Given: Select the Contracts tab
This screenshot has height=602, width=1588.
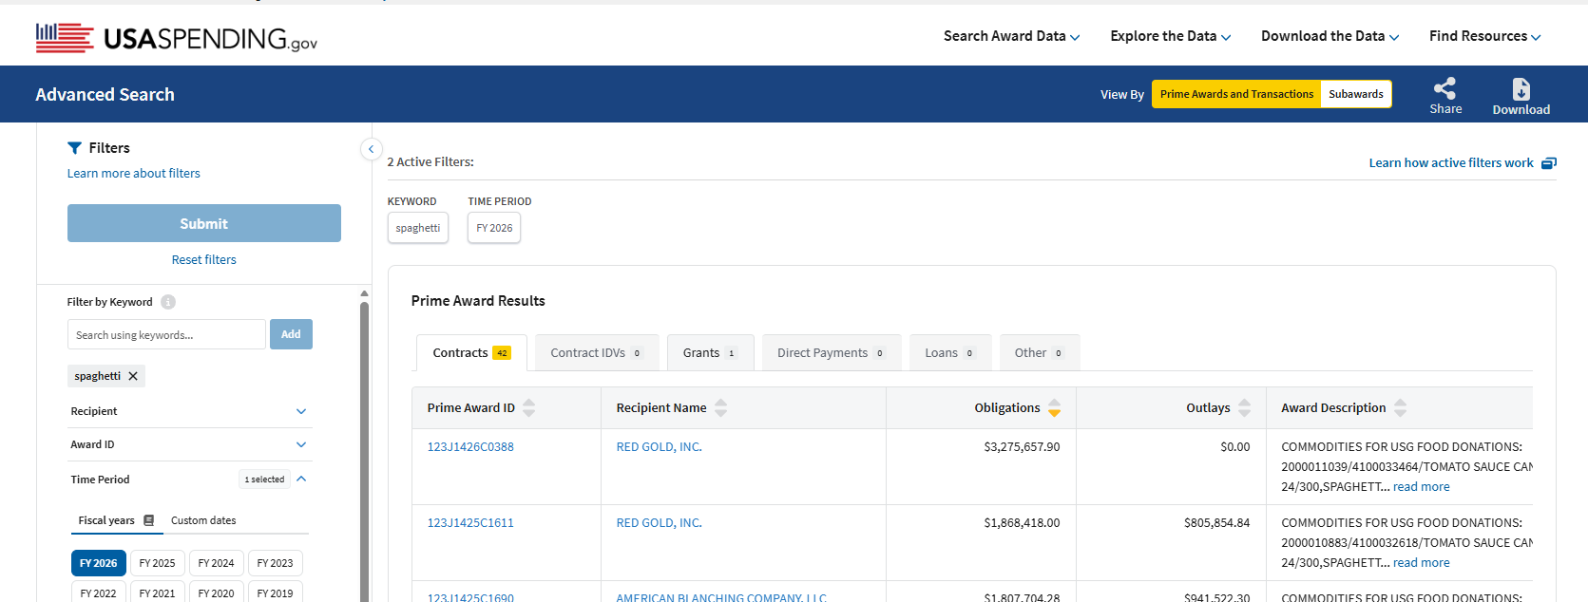Looking at the screenshot, I should click(471, 352).
